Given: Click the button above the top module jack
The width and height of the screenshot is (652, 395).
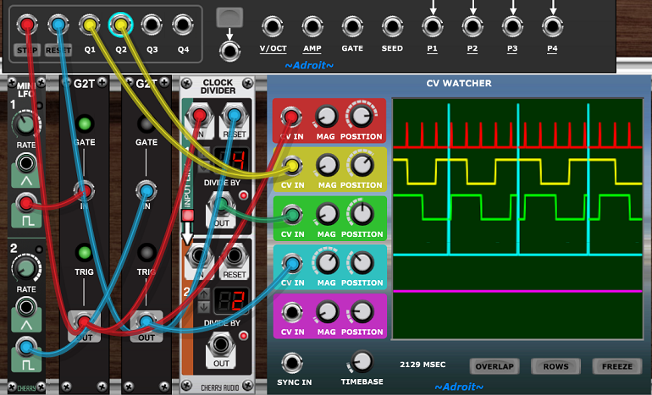Looking at the screenshot, I should point(229,18).
